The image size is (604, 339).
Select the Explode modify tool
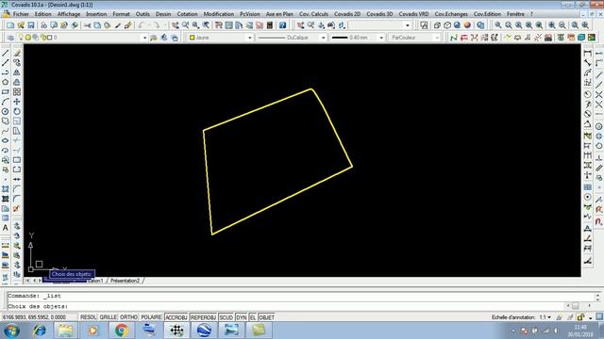click(17, 209)
